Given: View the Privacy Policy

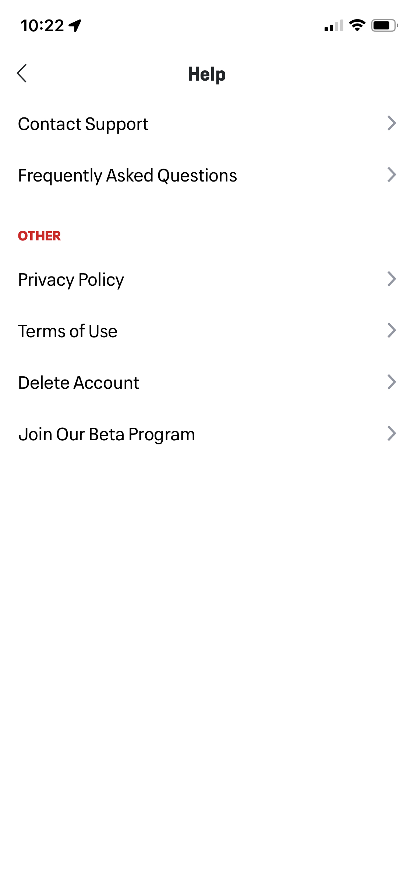Looking at the screenshot, I should [71, 280].
